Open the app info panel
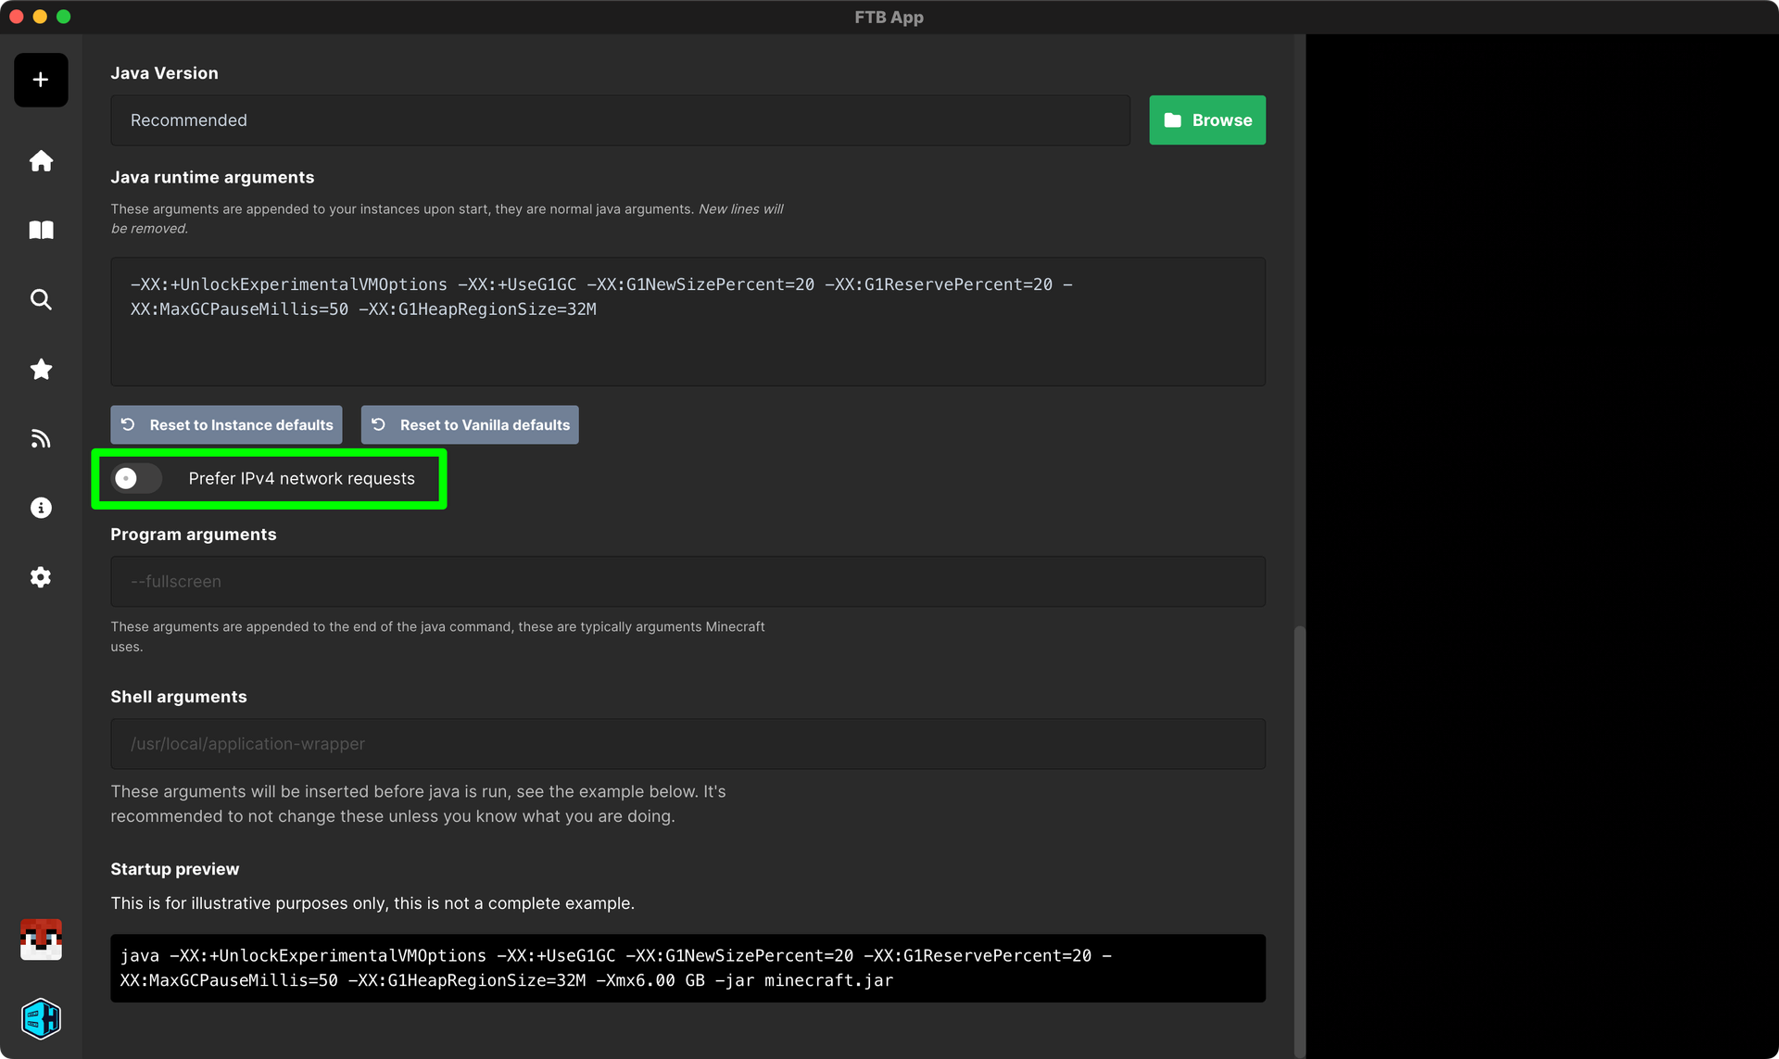The height and width of the screenshot is (1059, 1779). pyautogui.click(x=41, y=507)
